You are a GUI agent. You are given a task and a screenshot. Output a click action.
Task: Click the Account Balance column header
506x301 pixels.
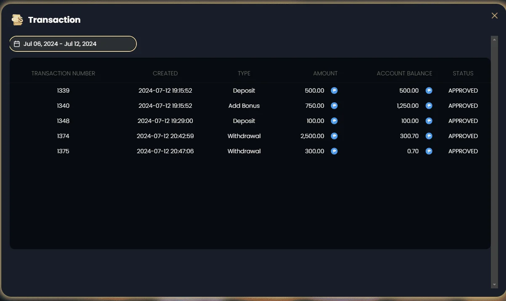tap(405, 73)
